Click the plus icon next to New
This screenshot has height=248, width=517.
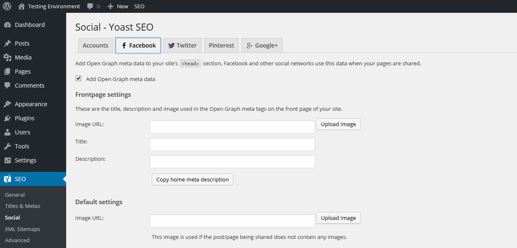click(x=110, y=7)
